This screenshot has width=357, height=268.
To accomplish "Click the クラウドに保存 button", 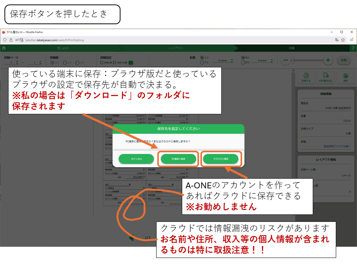I will (221, 159).
